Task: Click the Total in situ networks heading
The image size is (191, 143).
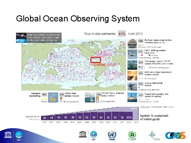Action: coord(100,34)
